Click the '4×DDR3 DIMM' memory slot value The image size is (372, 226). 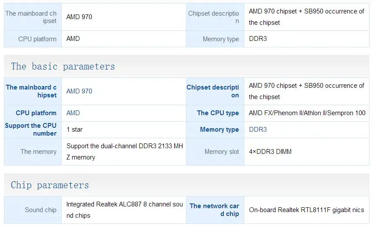[x=270, y=152]
